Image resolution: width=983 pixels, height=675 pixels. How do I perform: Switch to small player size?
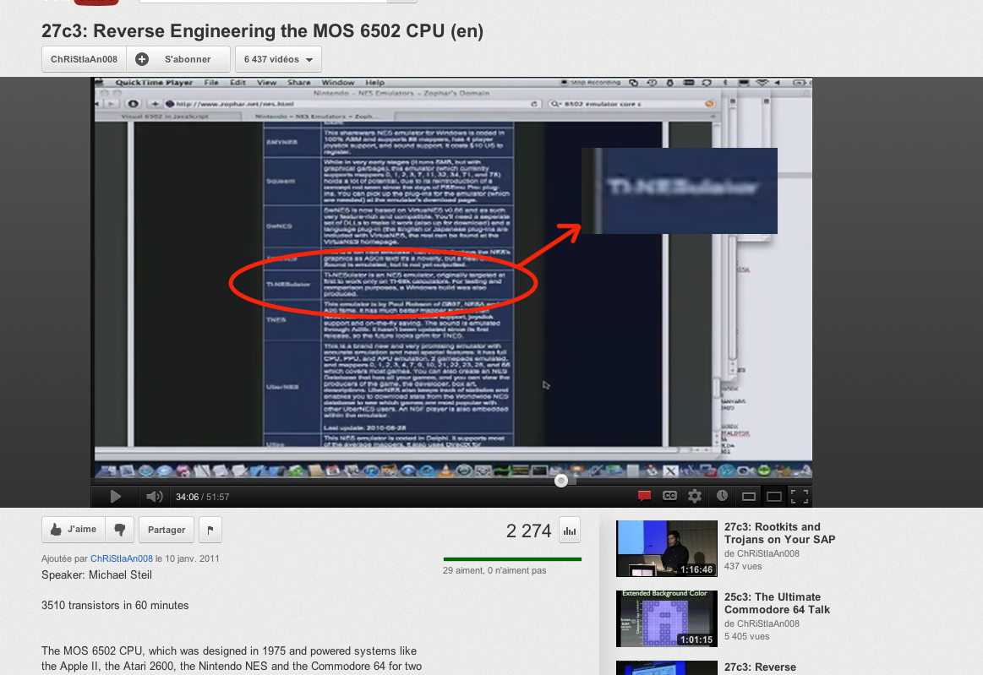coord(748,497)
